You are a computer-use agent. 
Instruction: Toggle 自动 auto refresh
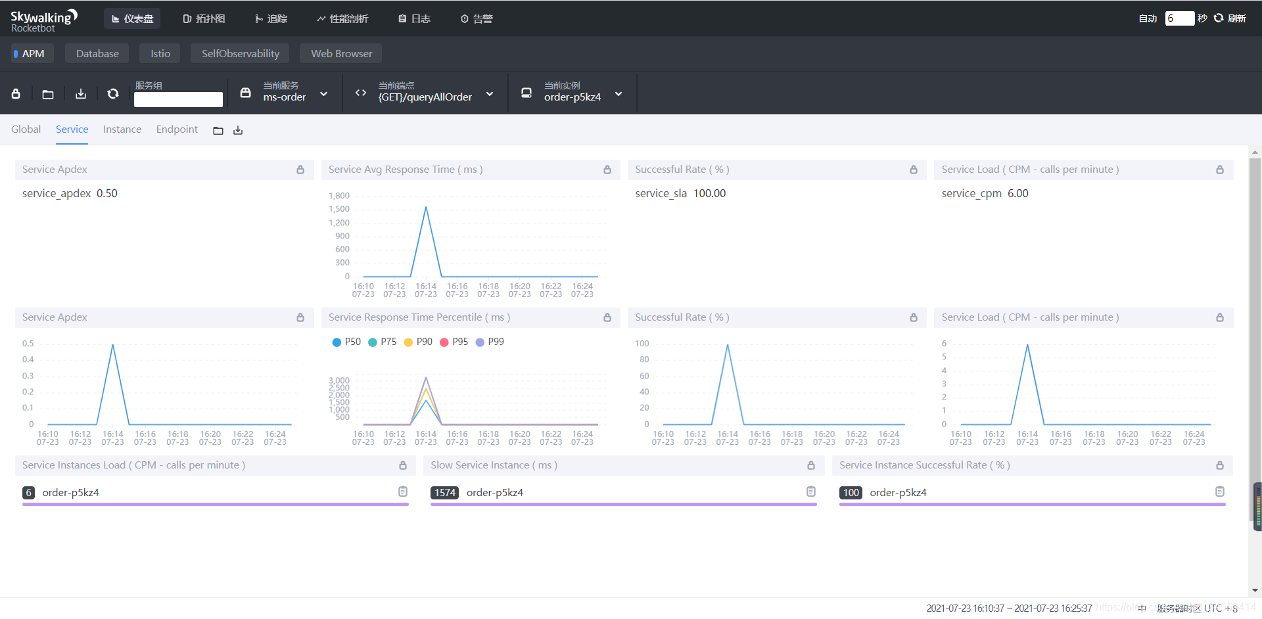point(1148,18)
